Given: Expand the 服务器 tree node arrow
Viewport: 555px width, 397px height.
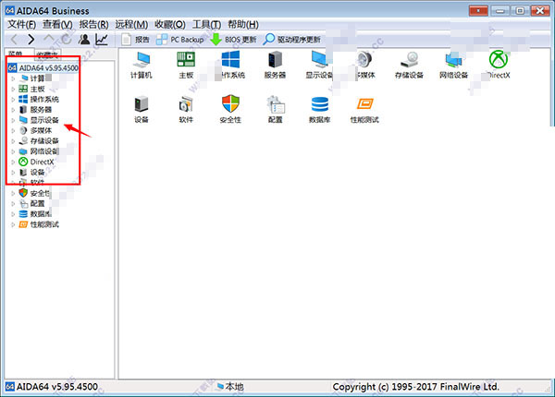Looking at the screenshot, I should [13, 110].
